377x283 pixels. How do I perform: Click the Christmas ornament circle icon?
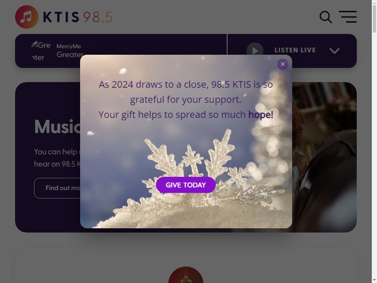[x=186, y=275]
